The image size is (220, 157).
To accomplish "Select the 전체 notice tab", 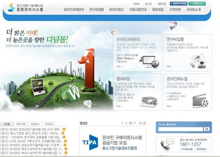I will [7, 124].
